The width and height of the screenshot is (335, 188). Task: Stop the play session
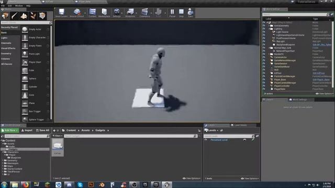(x=181, y=13)
